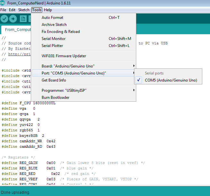Click the New sketch document icon
Screen dimensions: 210x196
pos(23,19)
